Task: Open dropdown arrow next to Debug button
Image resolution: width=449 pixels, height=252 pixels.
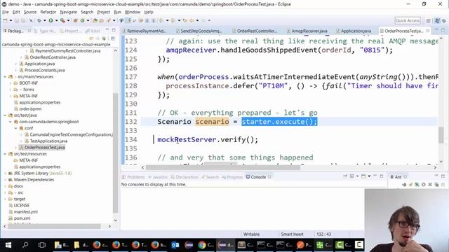Action: pos(45,20)
